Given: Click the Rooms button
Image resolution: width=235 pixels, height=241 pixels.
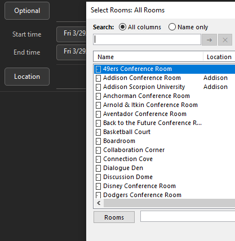Looking at the screenshot, I should point(114,217).
